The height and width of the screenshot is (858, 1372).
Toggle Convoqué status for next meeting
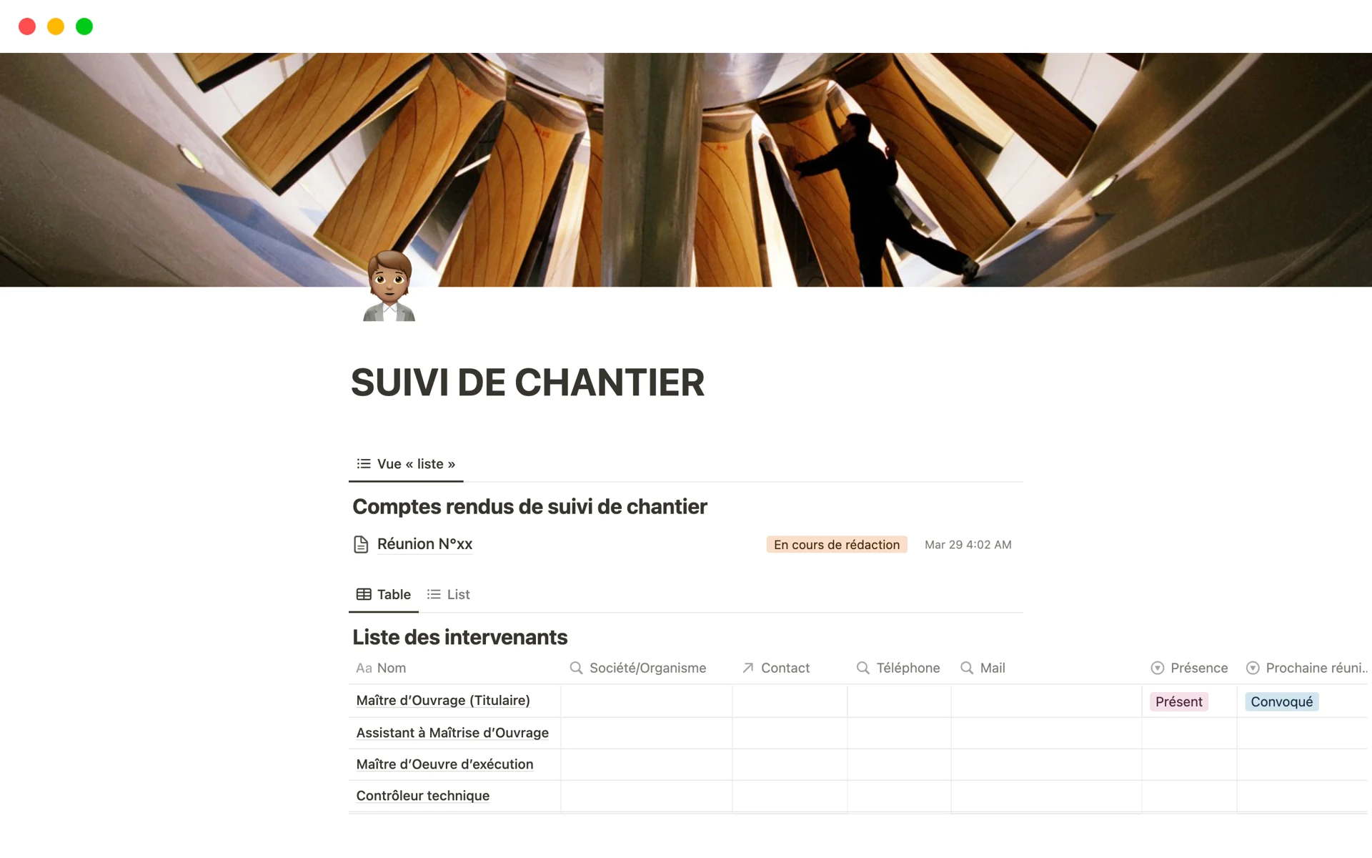1280,702
